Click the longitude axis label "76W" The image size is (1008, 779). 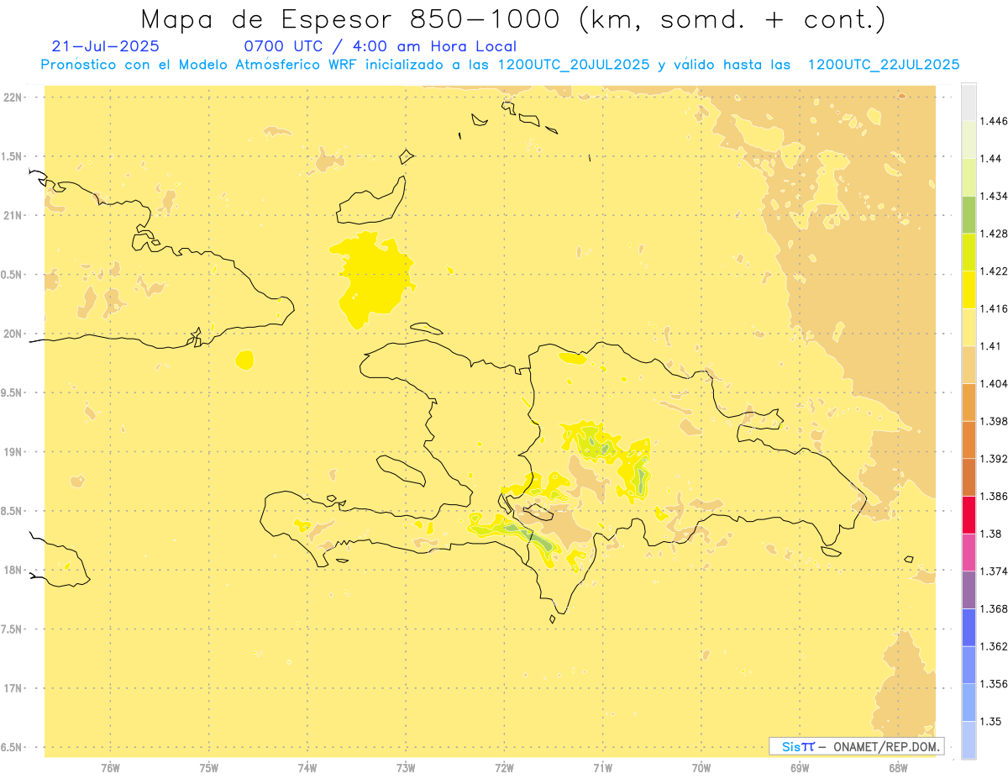point(110,768)
